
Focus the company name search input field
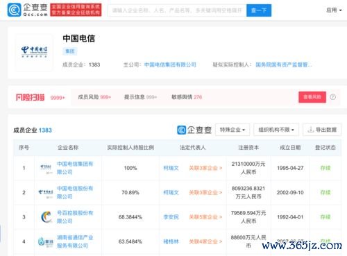[177, 10]
